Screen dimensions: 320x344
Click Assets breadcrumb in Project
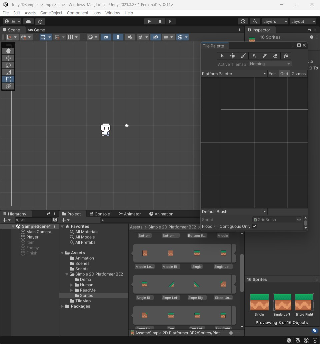click(136, 227)
